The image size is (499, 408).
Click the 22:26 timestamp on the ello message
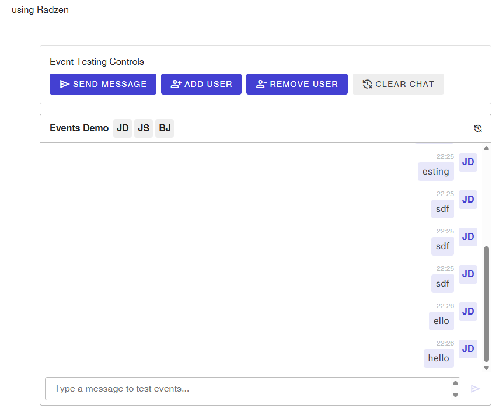coord(446,305)
